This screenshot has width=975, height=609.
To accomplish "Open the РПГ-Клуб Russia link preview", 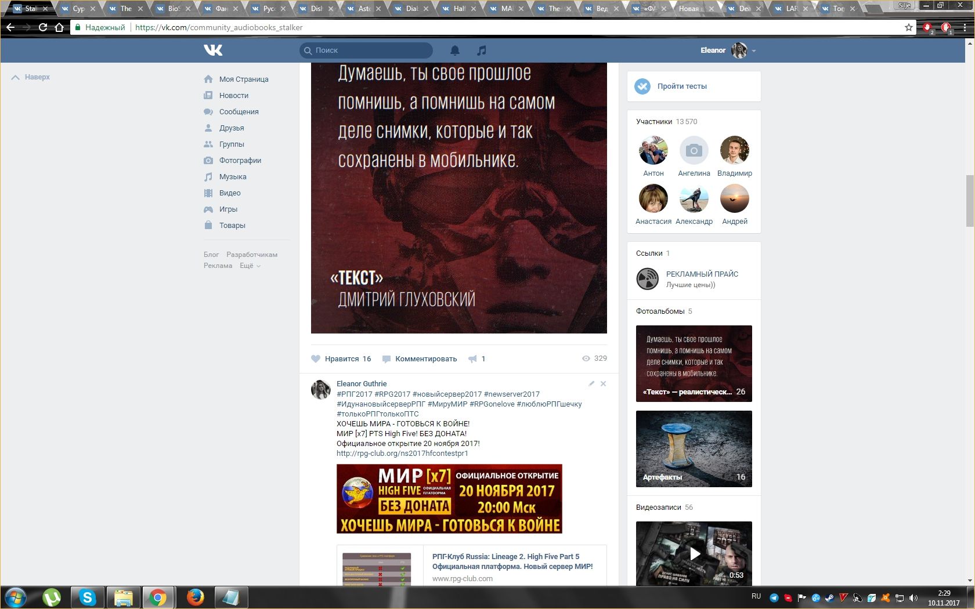I will pos(512,561).
